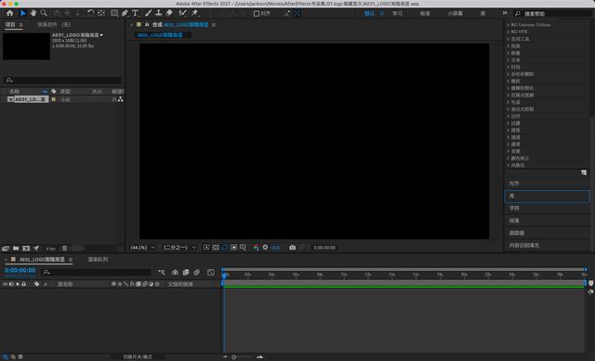Switch to the Effect Controls panel tab
Viewport: 595px width, 361px height.
tap(54, 25)
